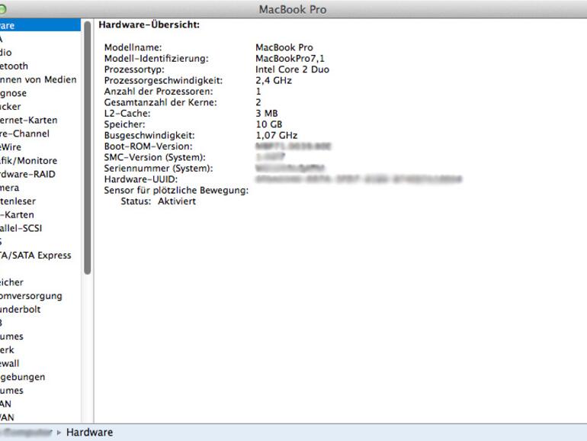
Task: Click the SMC-Version (System) label
Action: tap(155, 157)
